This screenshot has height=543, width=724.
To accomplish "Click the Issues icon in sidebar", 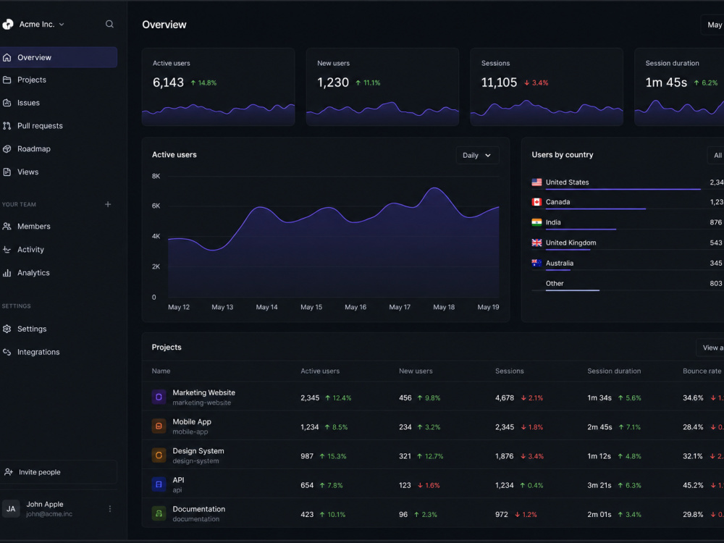I will pyautogui.click(x=7, y=103).
